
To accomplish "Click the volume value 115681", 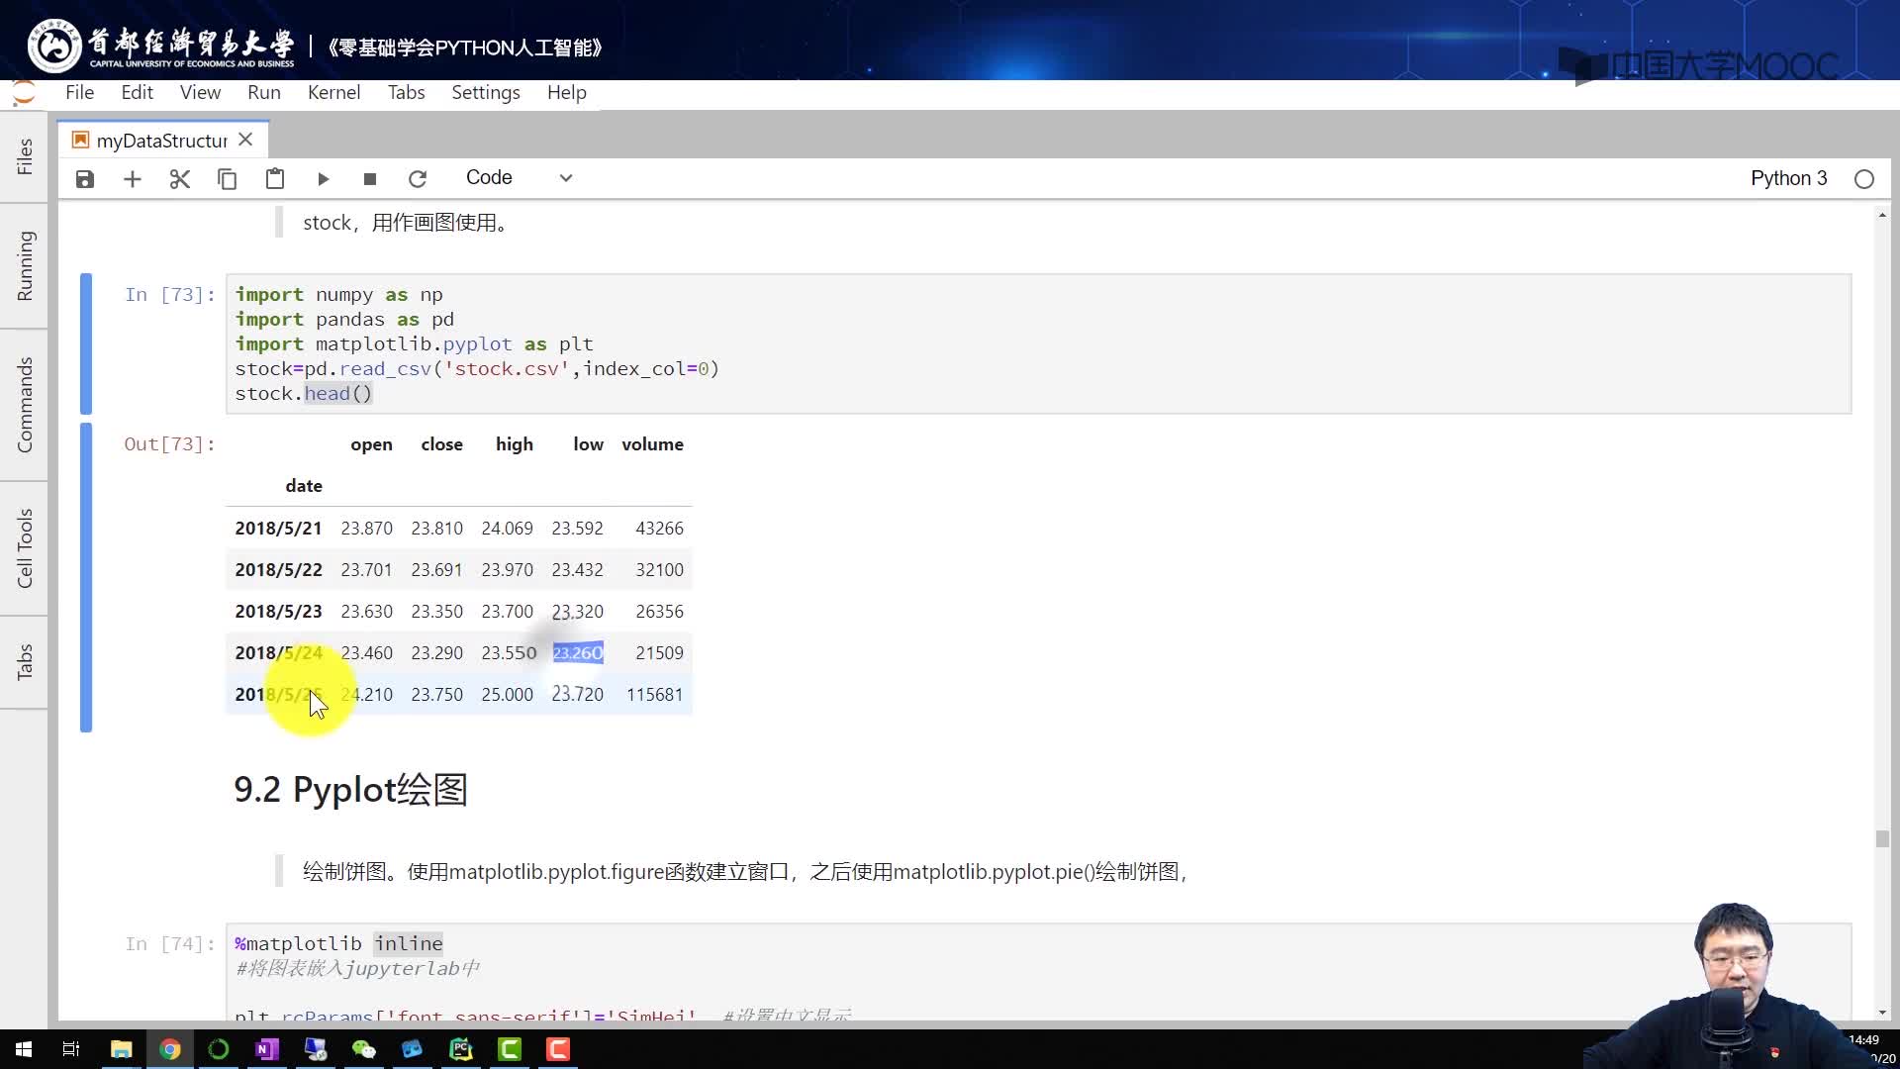I will 654,695.
